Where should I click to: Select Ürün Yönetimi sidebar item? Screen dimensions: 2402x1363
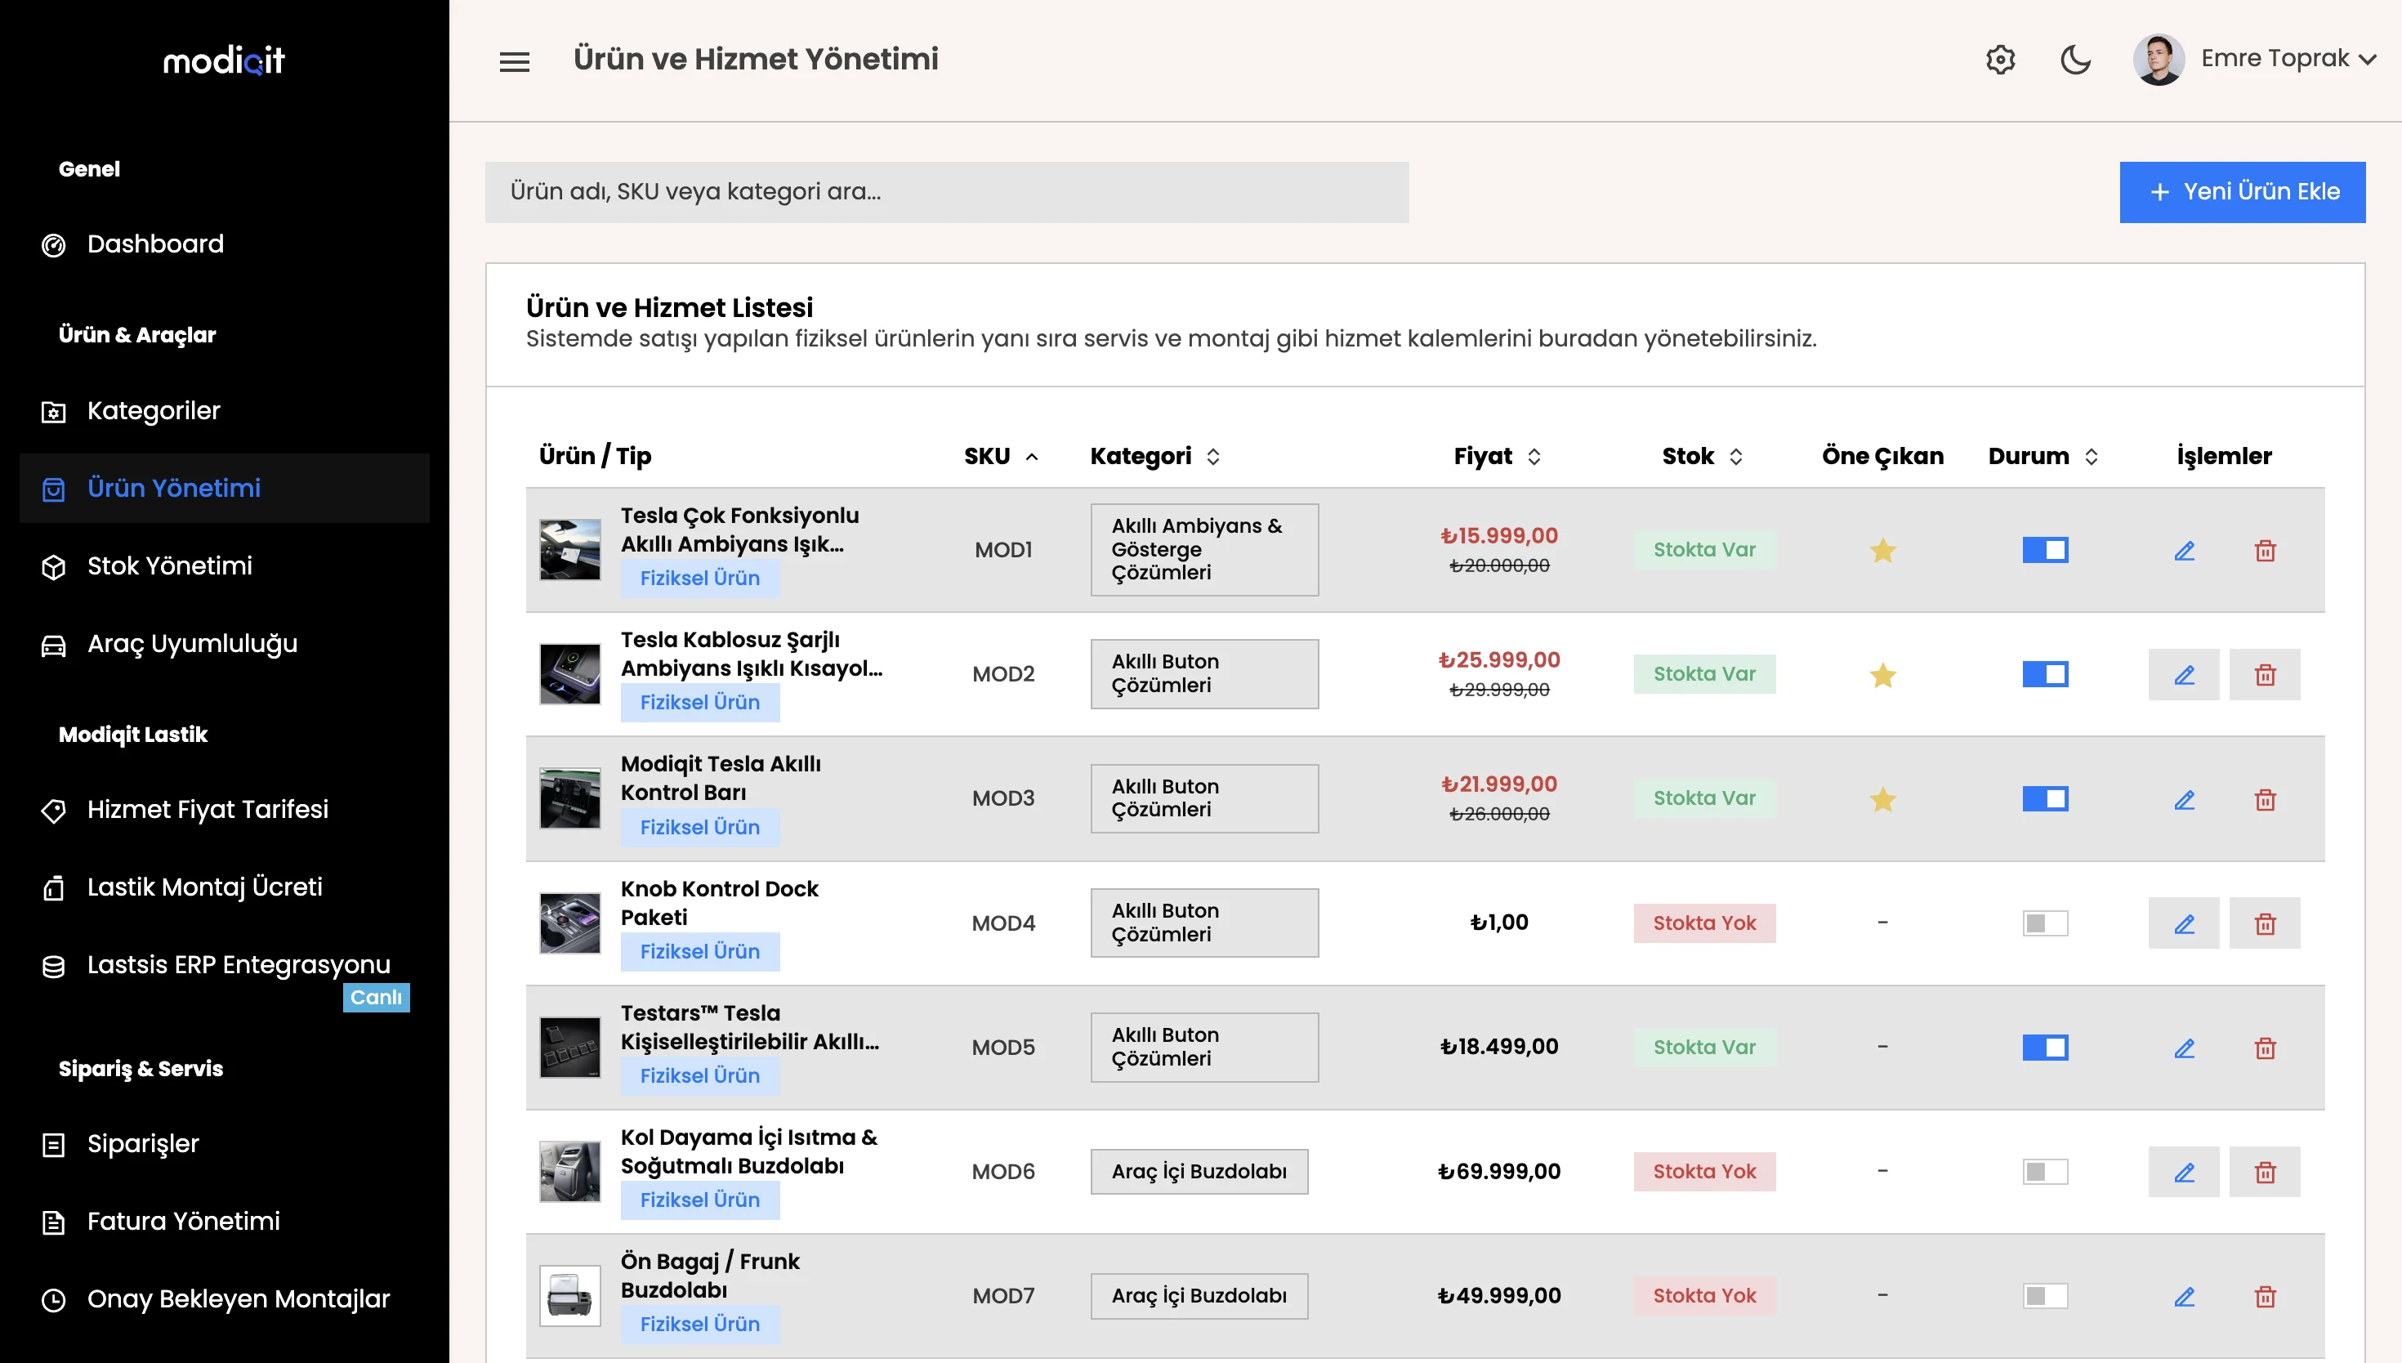(225, 489)
